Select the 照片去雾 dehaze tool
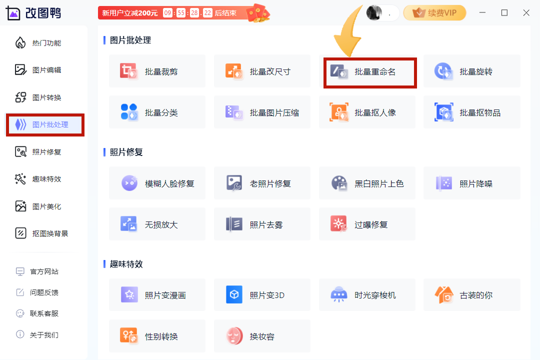 pos(262,224)
